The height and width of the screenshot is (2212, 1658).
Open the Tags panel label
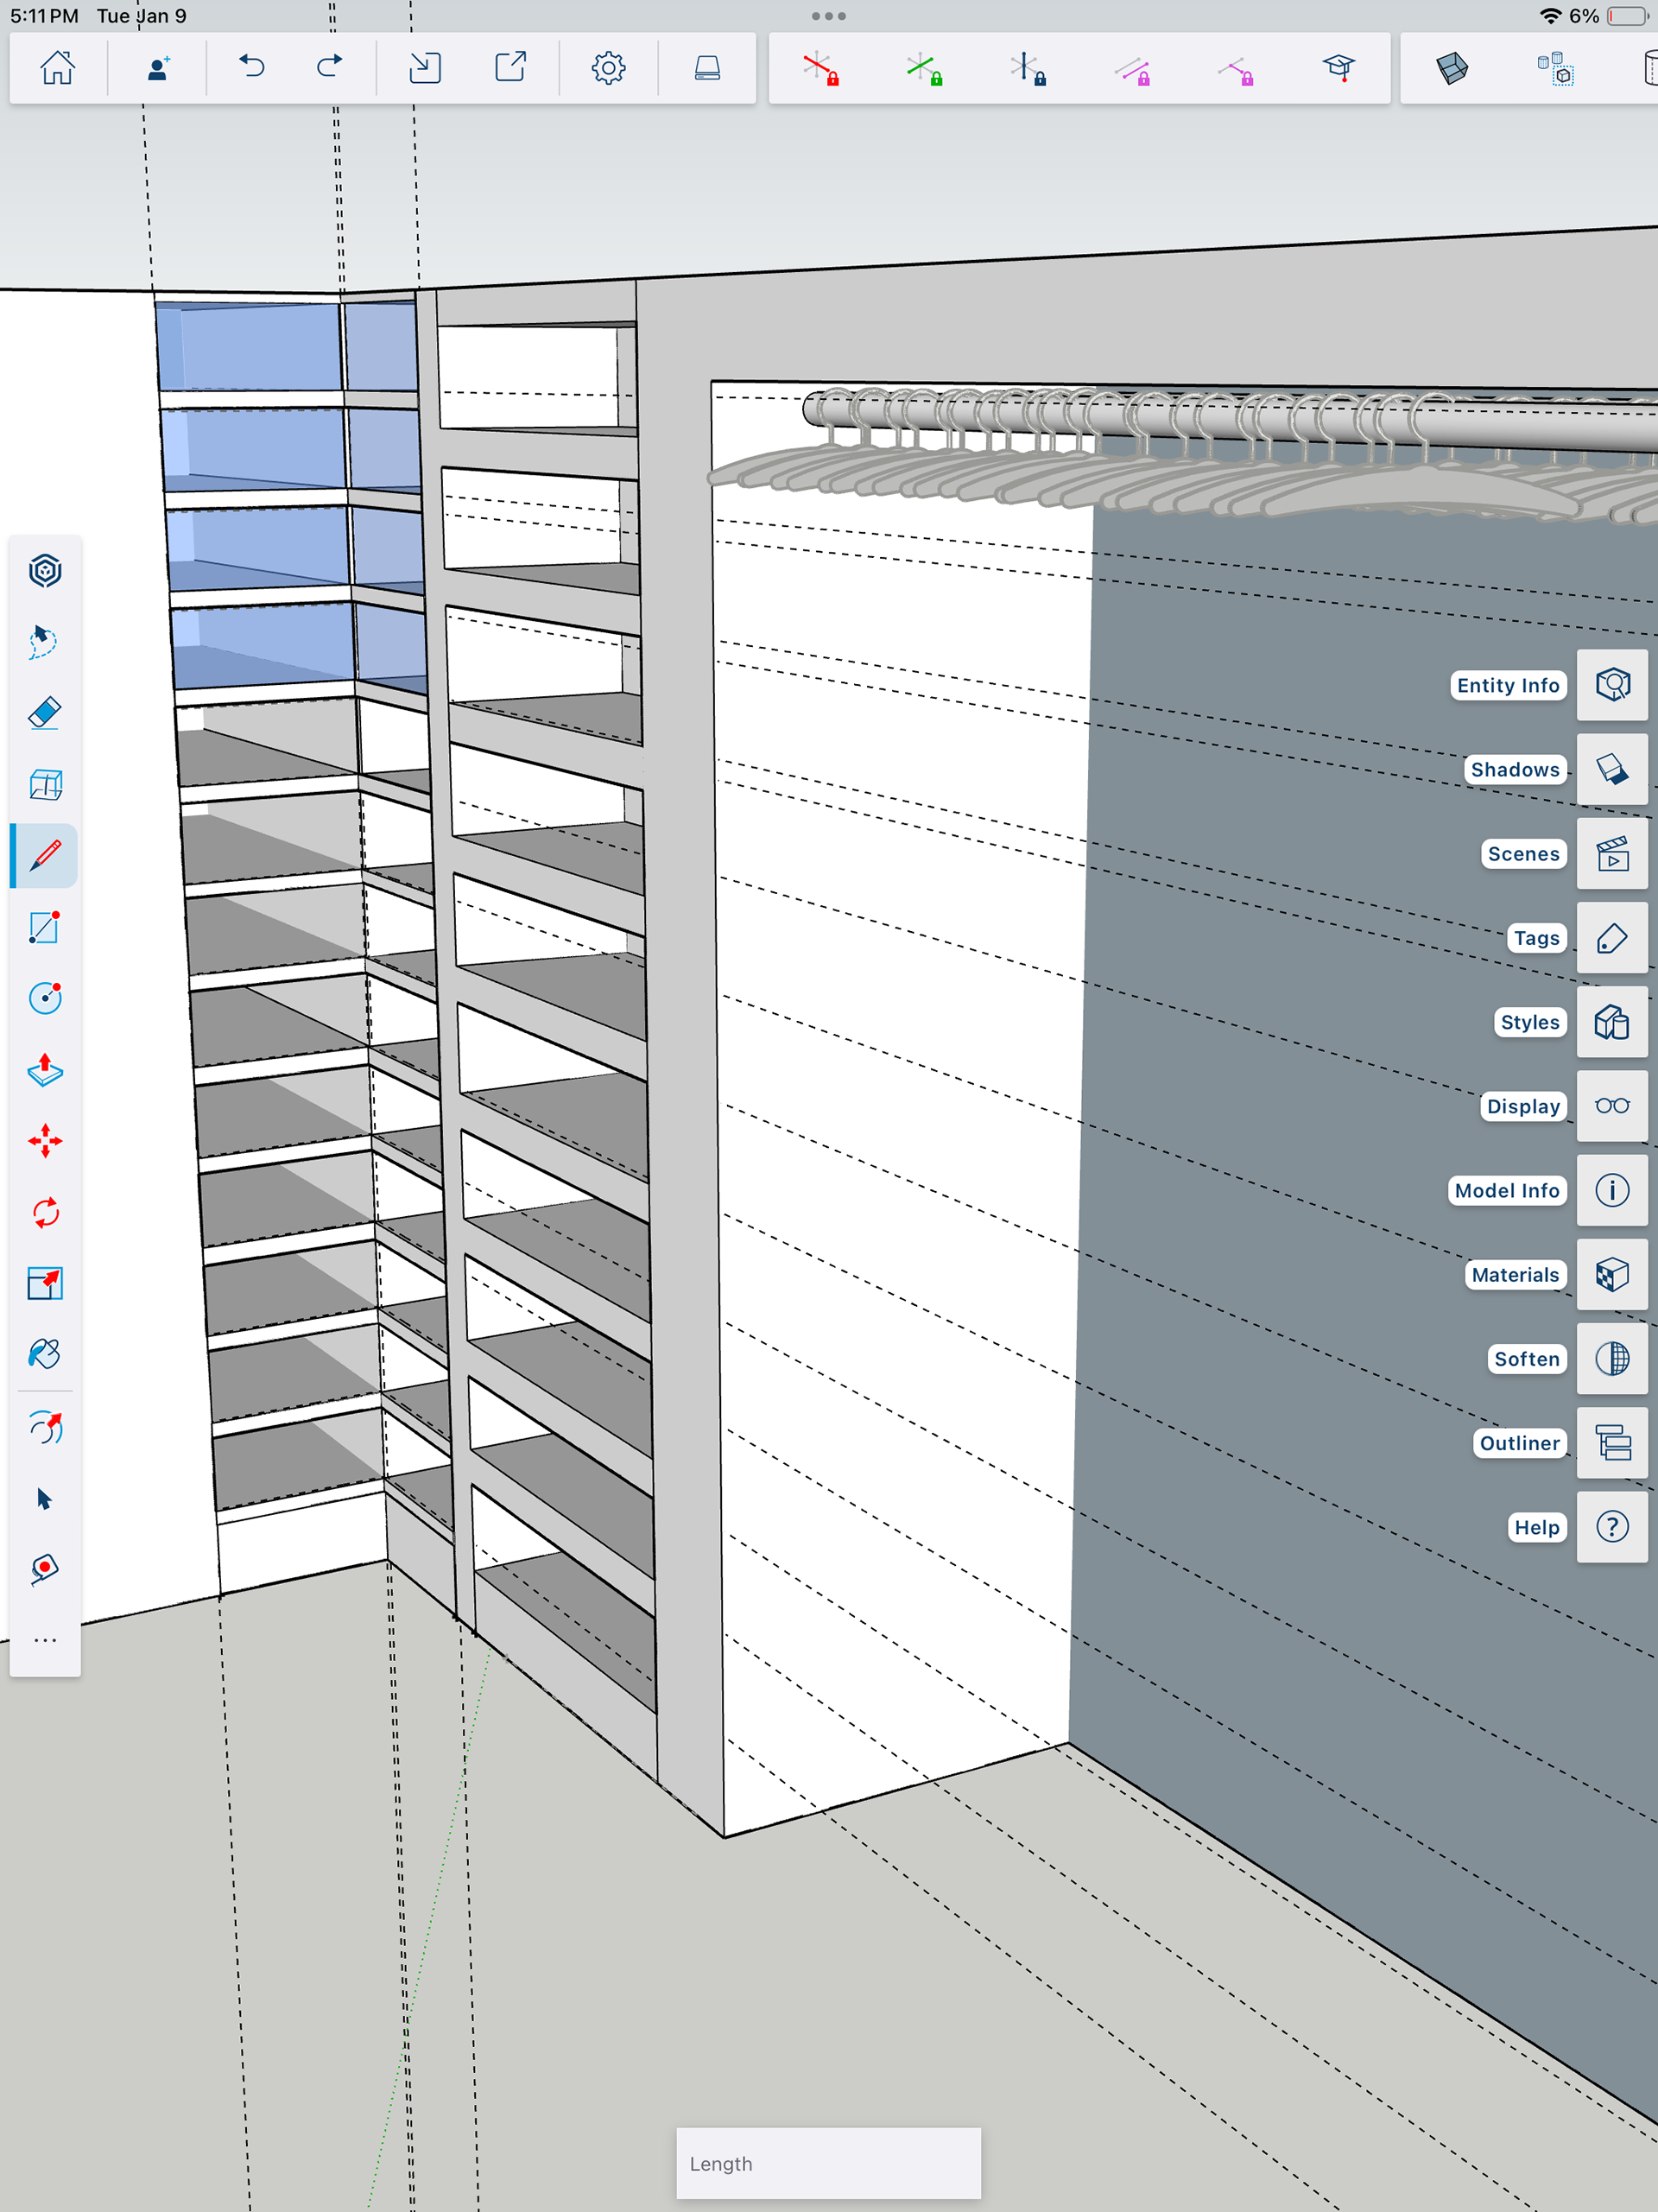pyautogui.click(x=1535, y=938)
